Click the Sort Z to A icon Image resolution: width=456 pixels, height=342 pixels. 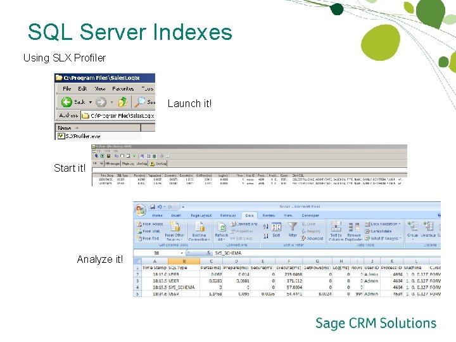265,236
